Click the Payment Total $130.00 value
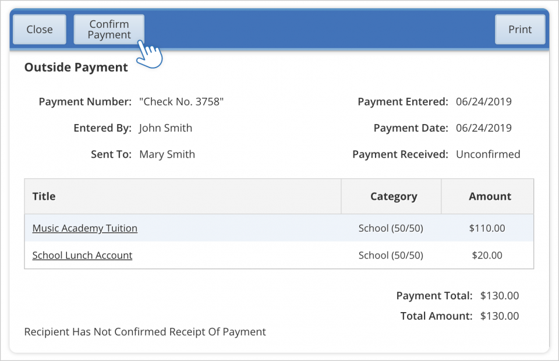This screenshot has height=361, width=559. [500, 295]
